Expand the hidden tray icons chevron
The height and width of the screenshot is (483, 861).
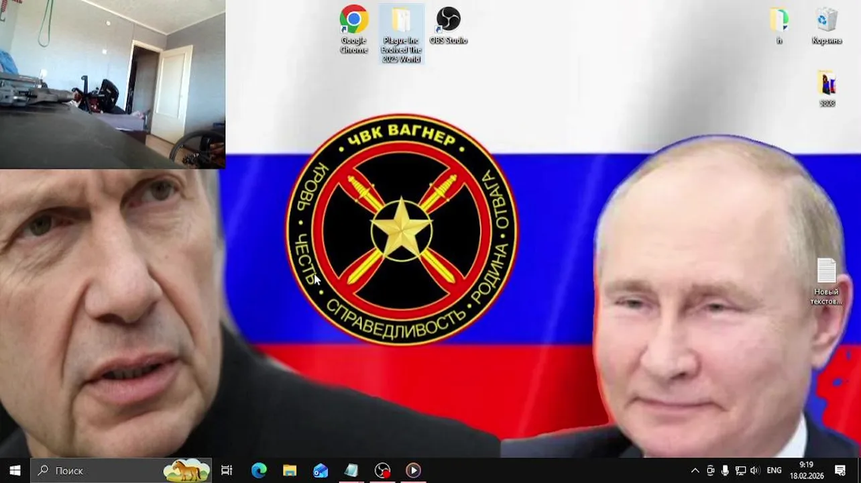click(x=695, y=470)
